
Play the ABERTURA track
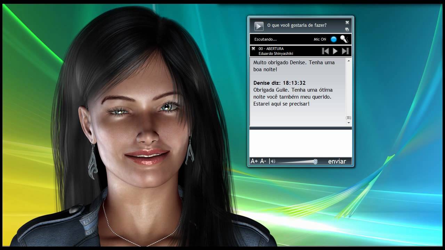[x=335, y=51]
